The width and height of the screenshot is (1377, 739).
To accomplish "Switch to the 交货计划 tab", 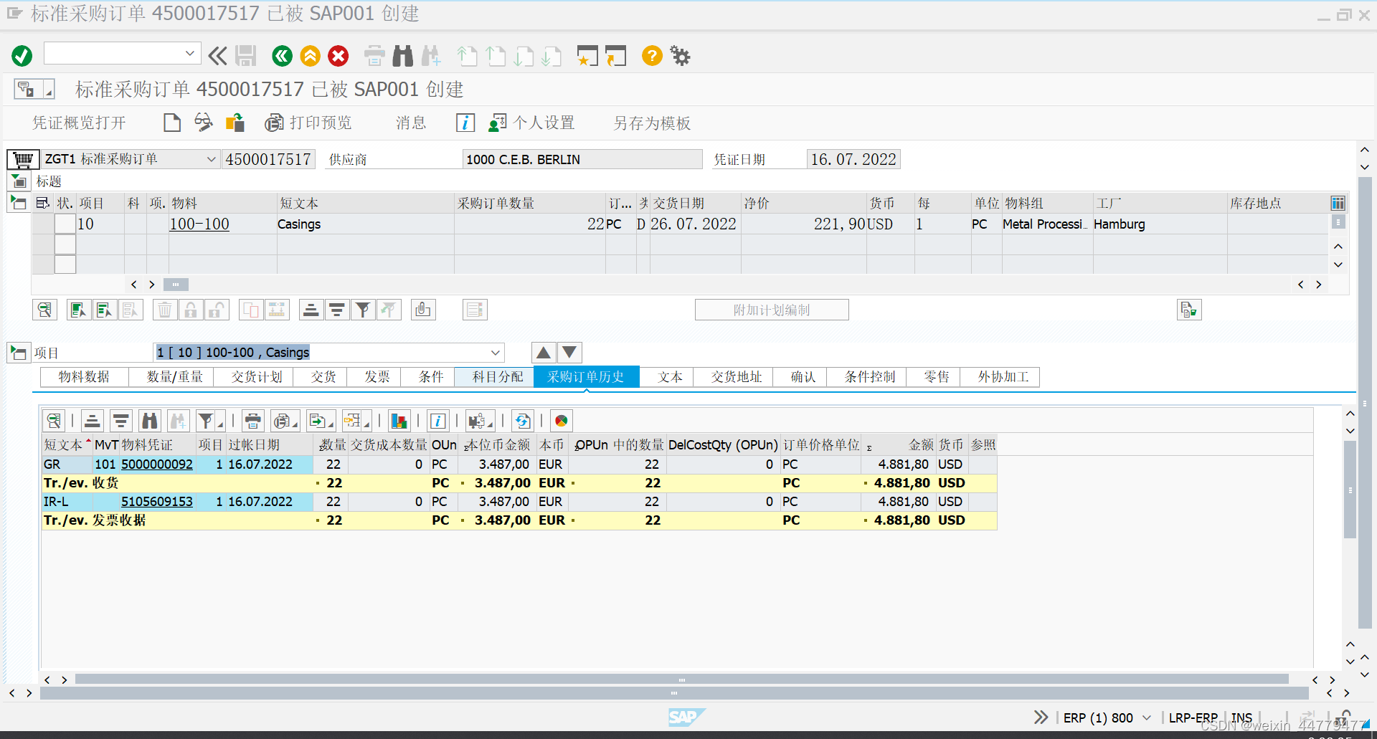I will pyautogui.click(x=257, y=377).
